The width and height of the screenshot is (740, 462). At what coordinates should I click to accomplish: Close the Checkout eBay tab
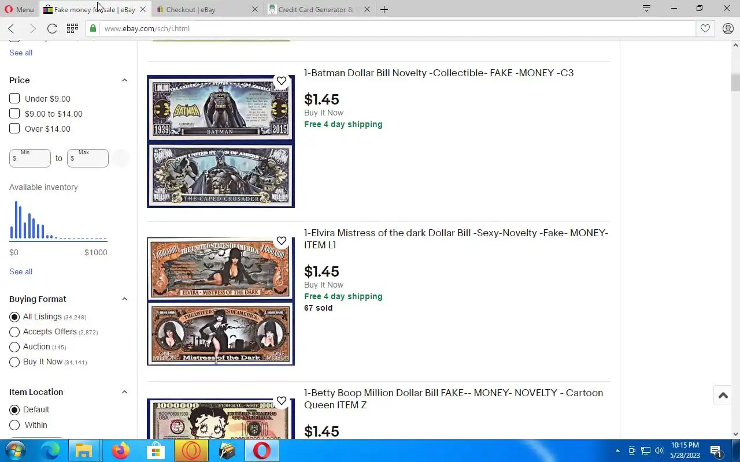tap(255, 9)
